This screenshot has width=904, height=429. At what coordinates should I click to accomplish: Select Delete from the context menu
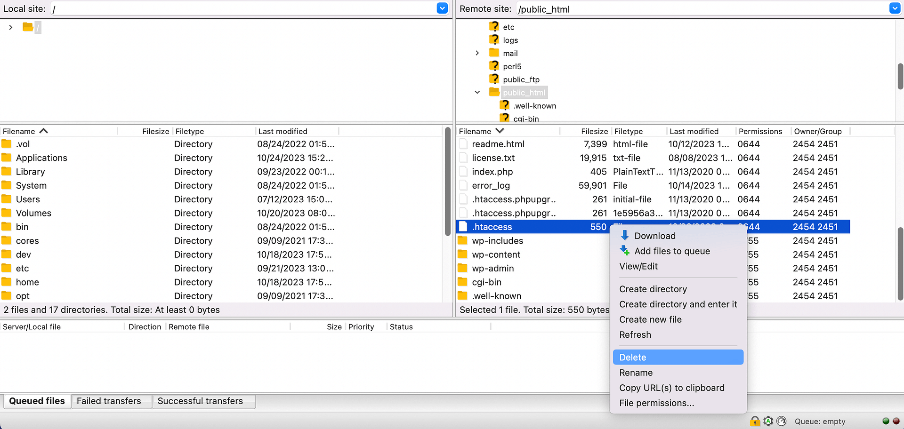pyautogui.click(x=632, y=357)
